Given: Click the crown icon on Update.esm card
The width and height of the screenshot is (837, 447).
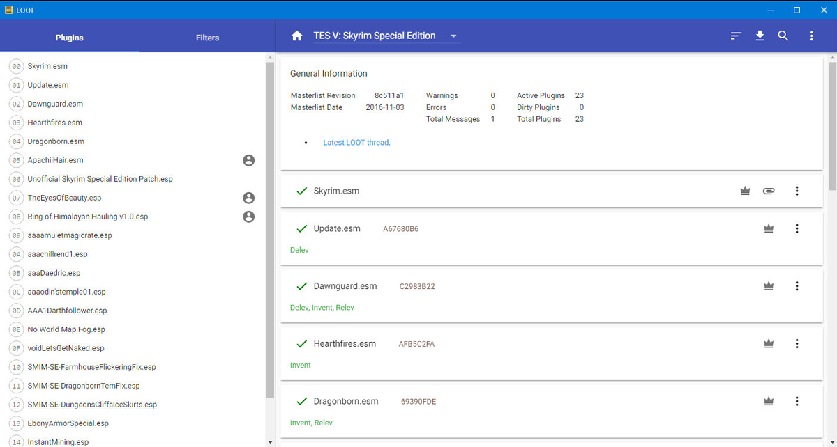Looking at the screenshot, I should tap(769, 228).
